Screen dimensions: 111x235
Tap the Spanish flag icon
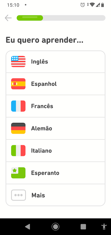coord(18,84)
